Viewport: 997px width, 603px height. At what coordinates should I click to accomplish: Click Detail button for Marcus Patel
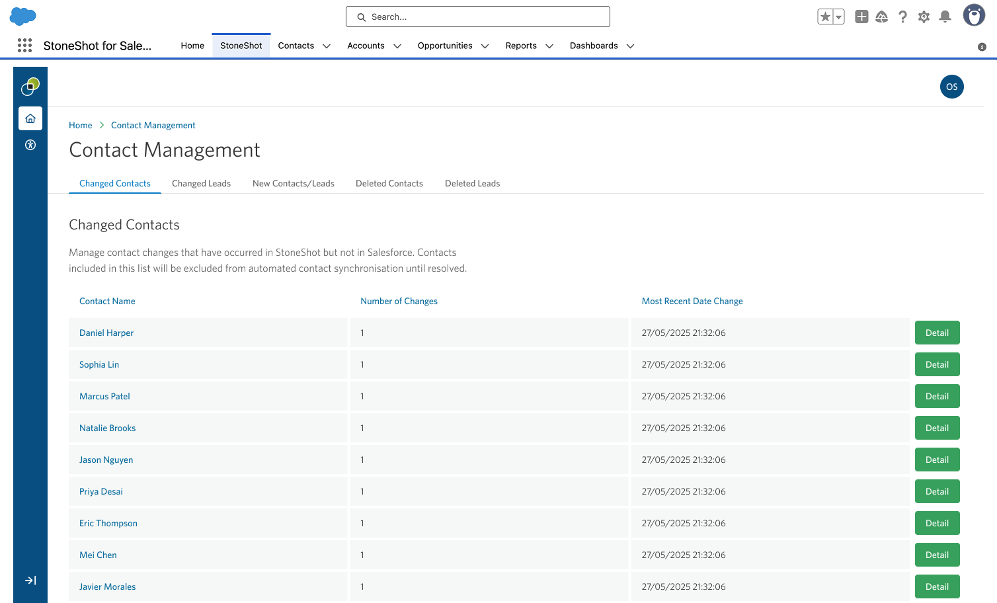(937, 396)
